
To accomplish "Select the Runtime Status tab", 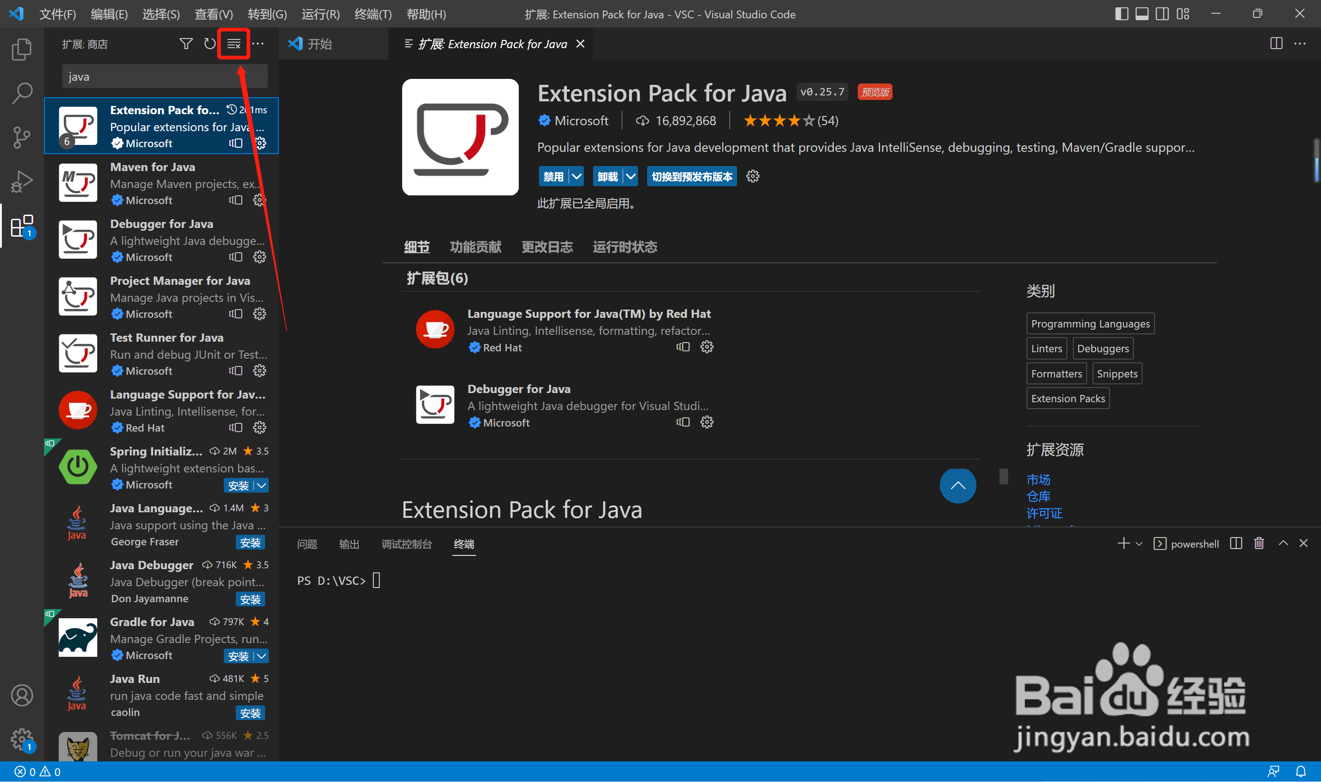I will (624, 247).
